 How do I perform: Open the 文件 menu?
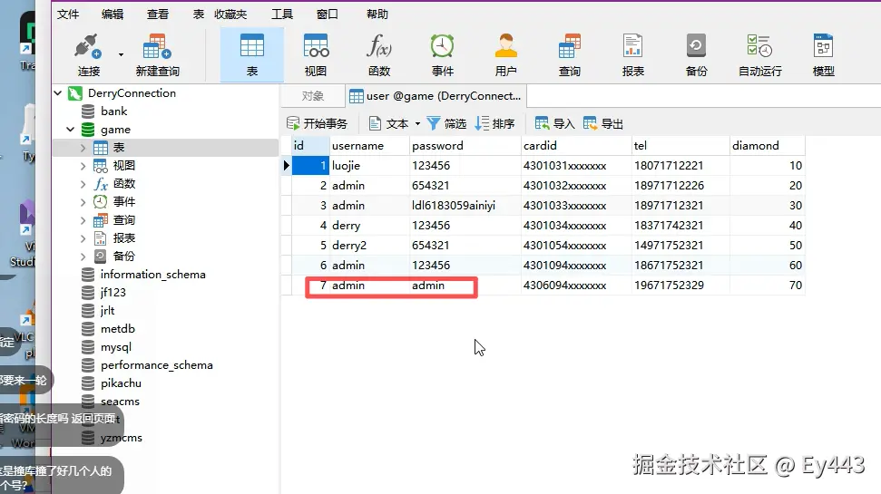68,14
